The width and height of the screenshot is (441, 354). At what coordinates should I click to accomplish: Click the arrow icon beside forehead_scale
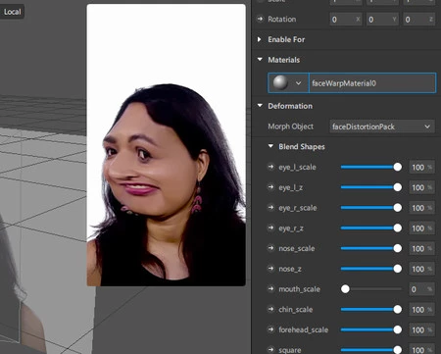pos(270,329)
